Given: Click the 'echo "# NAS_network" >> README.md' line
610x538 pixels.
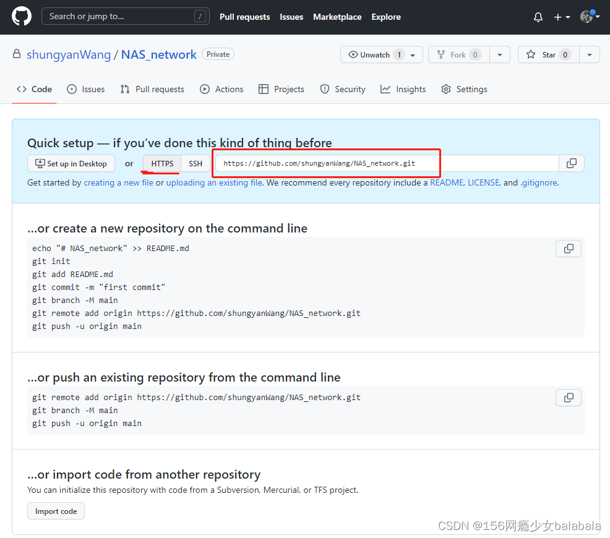Looking at the screenshot, I should coord(111,249).
